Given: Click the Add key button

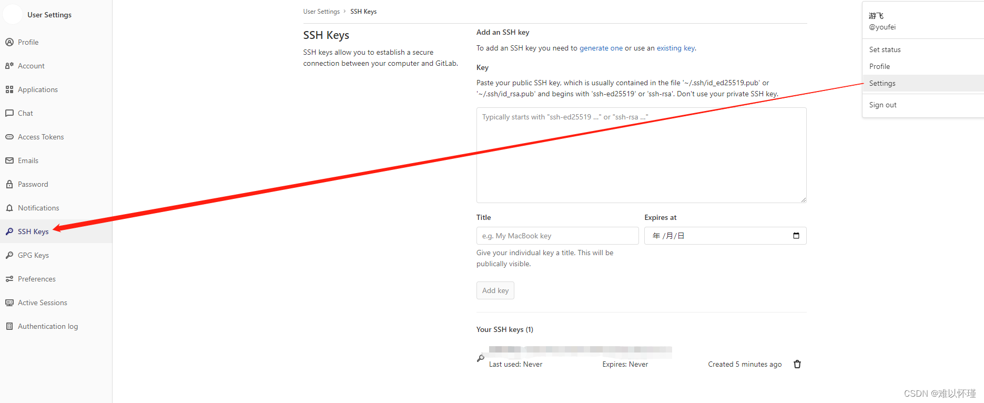Looking at the screenshot, I should [495, 290].
